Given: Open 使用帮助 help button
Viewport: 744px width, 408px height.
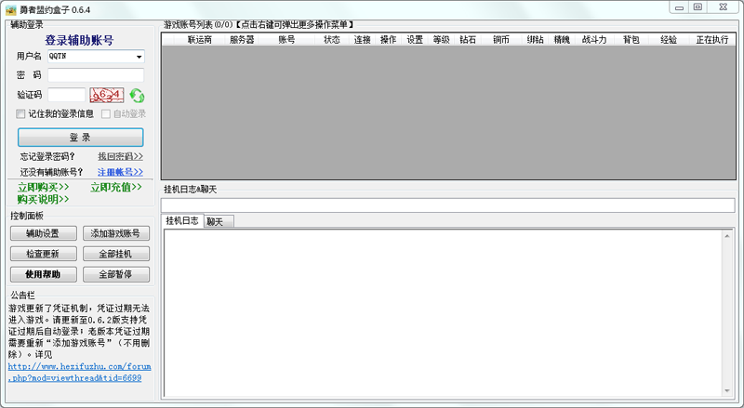Looking at the screenshot, I should click(x=43, y=274).
